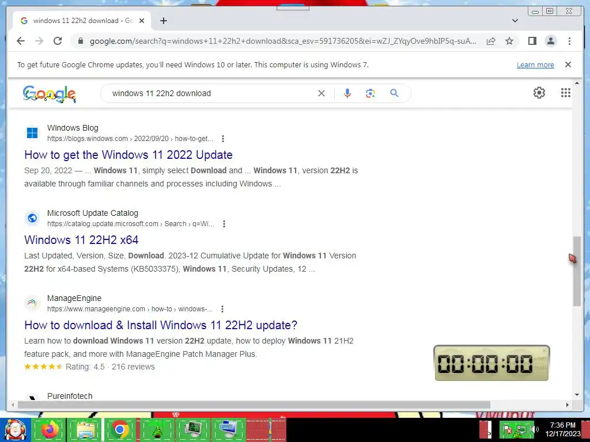
Task: Open more options for Microsoft Update Catalog result
Action: [x=224, y=224]
